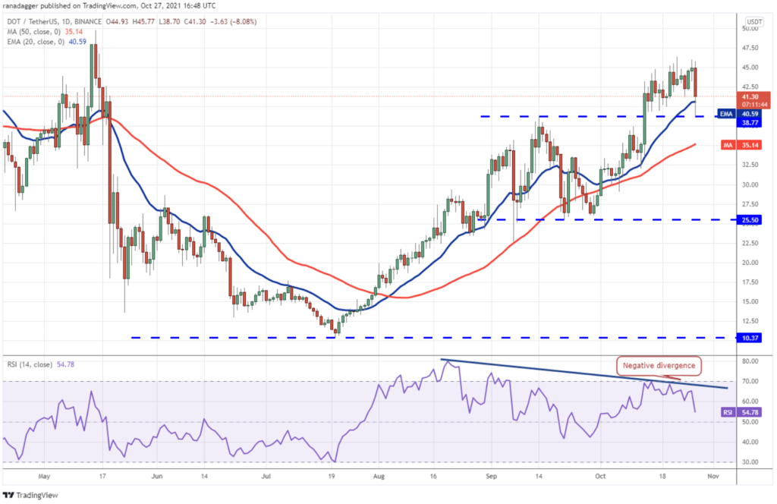Click the RSI 70.00 axis label
Screen dimensions: 777x504
pyautogui.click(x=750, y=381)
